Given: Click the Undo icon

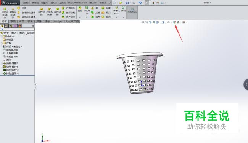Looking at the screenshot, I should point(140,3).
